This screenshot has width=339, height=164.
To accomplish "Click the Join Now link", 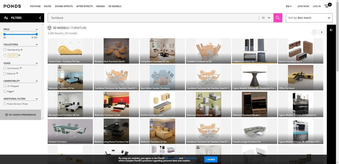I will pos(303,6).
